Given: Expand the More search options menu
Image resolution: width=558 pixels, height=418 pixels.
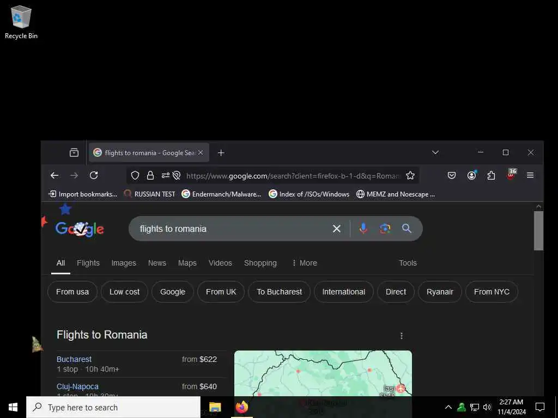Looking at the screenshot, I should click(x=305, y=263).
